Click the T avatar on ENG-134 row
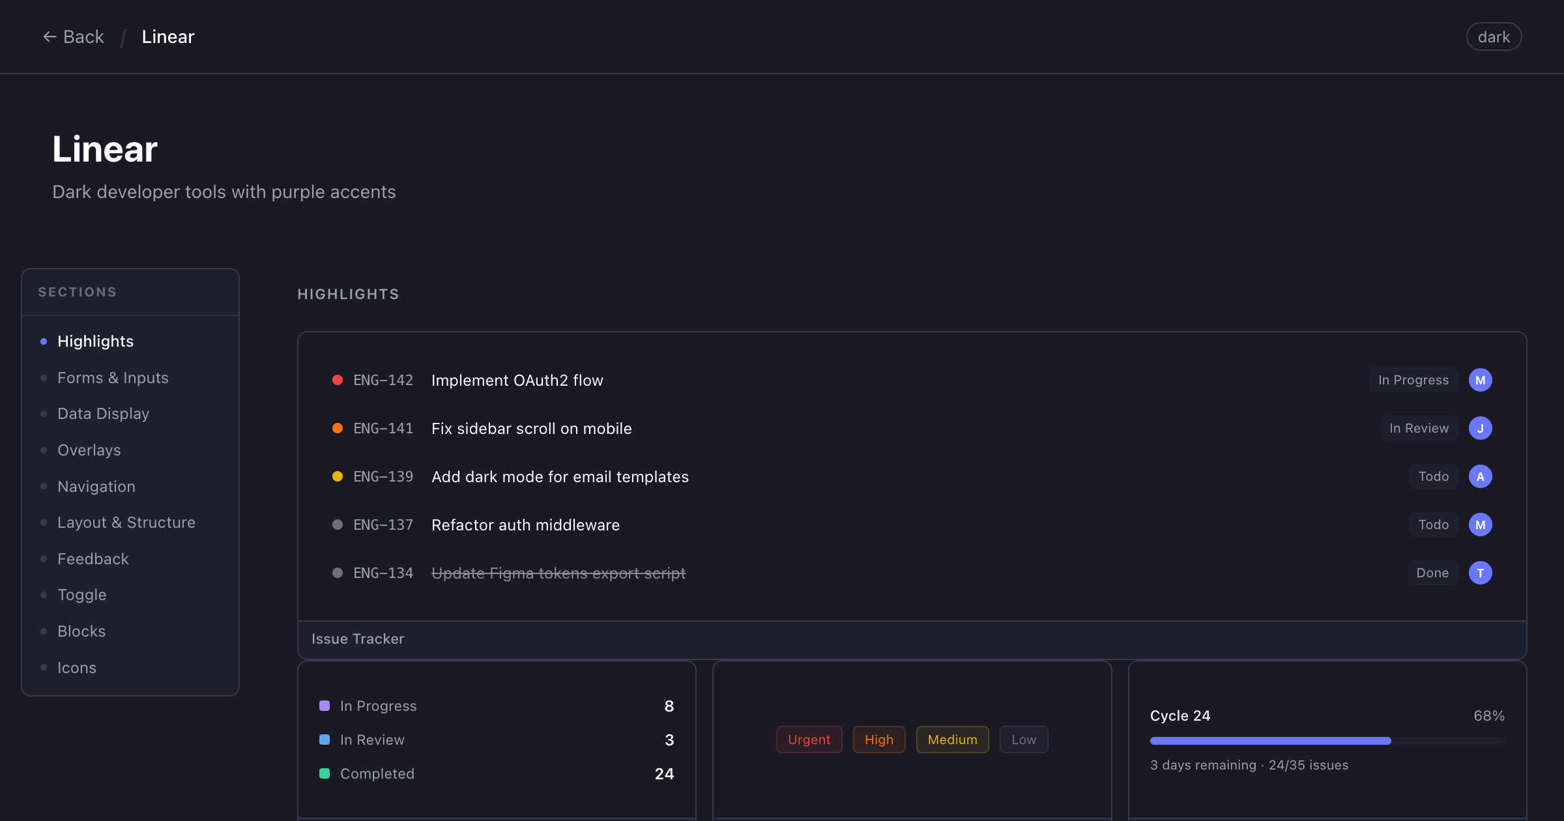Image resolution: width=1564 pixels, height=821 pixels. (x=1481, y=573)
